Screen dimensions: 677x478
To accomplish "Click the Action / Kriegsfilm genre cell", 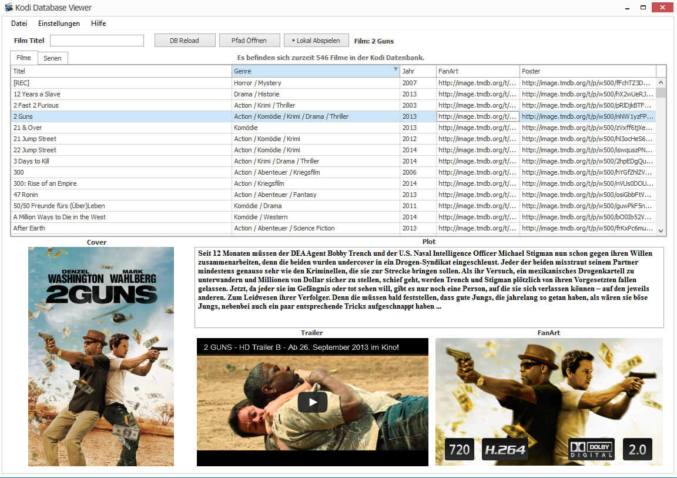I will [316, 184].
